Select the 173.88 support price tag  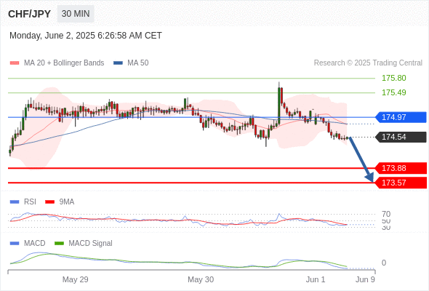coord(401,168)
